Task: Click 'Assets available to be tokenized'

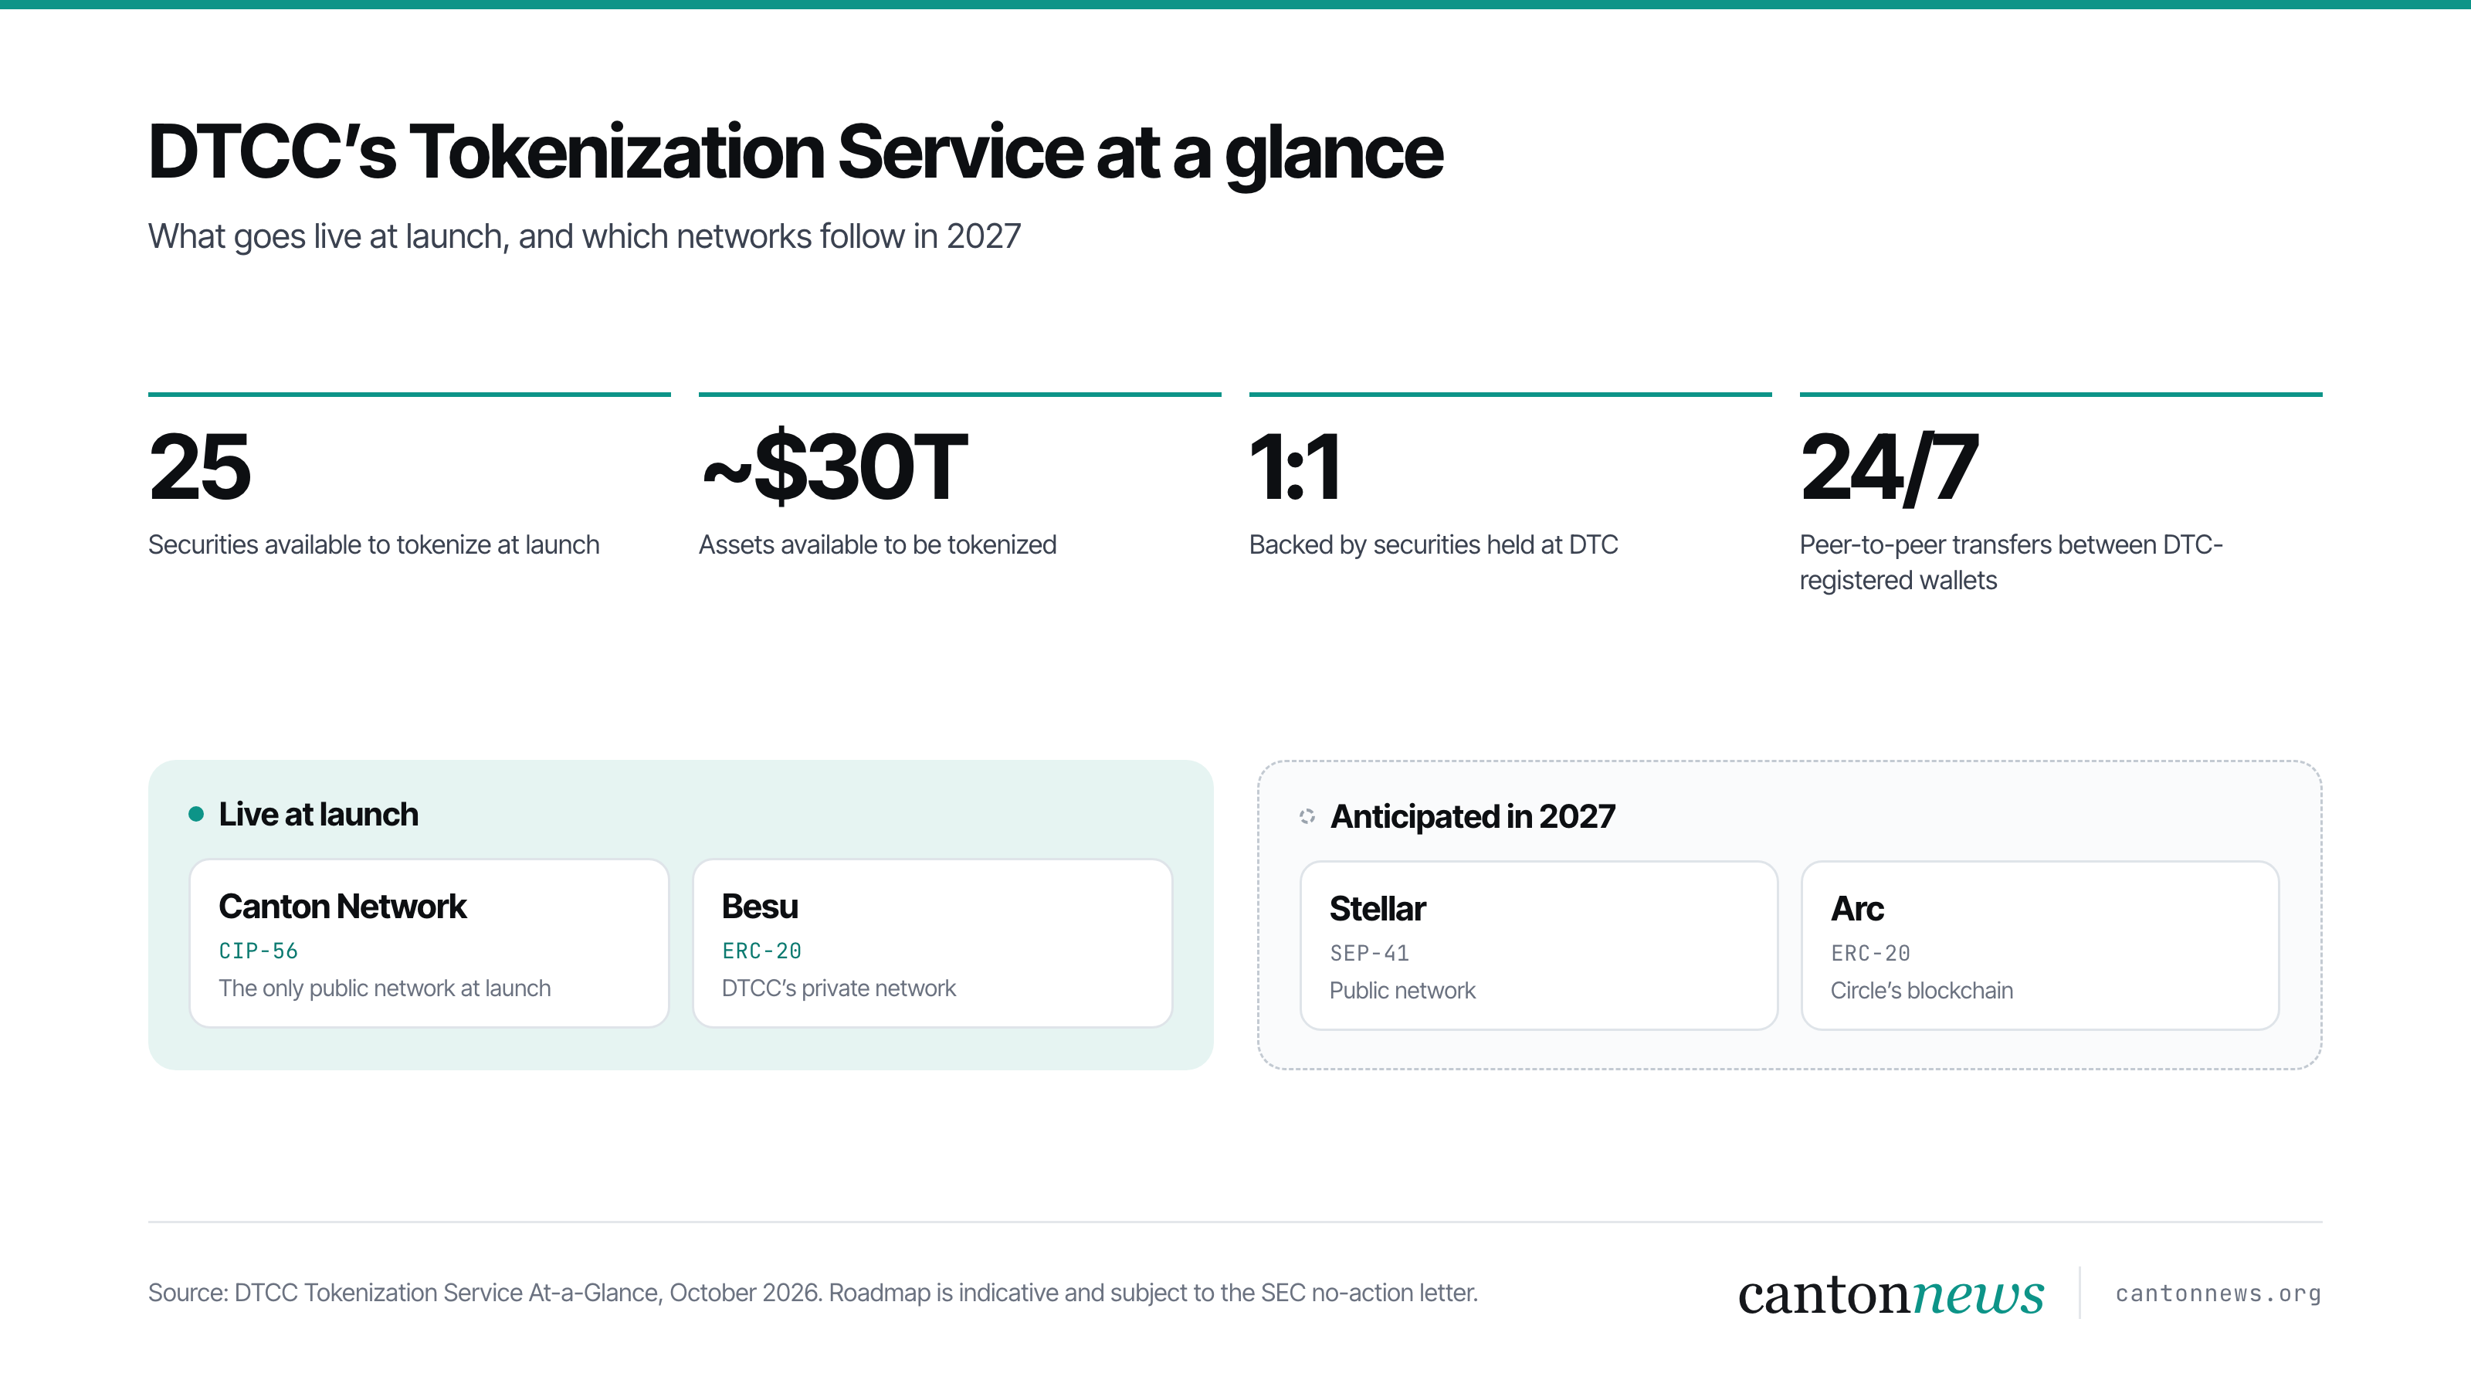Action: (x=876, y=545)
